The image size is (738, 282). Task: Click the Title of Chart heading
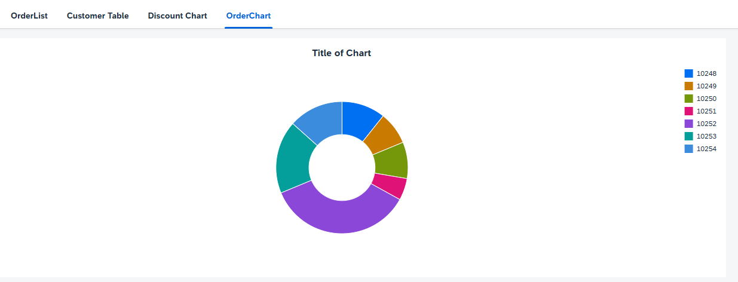tap(341, 53)
